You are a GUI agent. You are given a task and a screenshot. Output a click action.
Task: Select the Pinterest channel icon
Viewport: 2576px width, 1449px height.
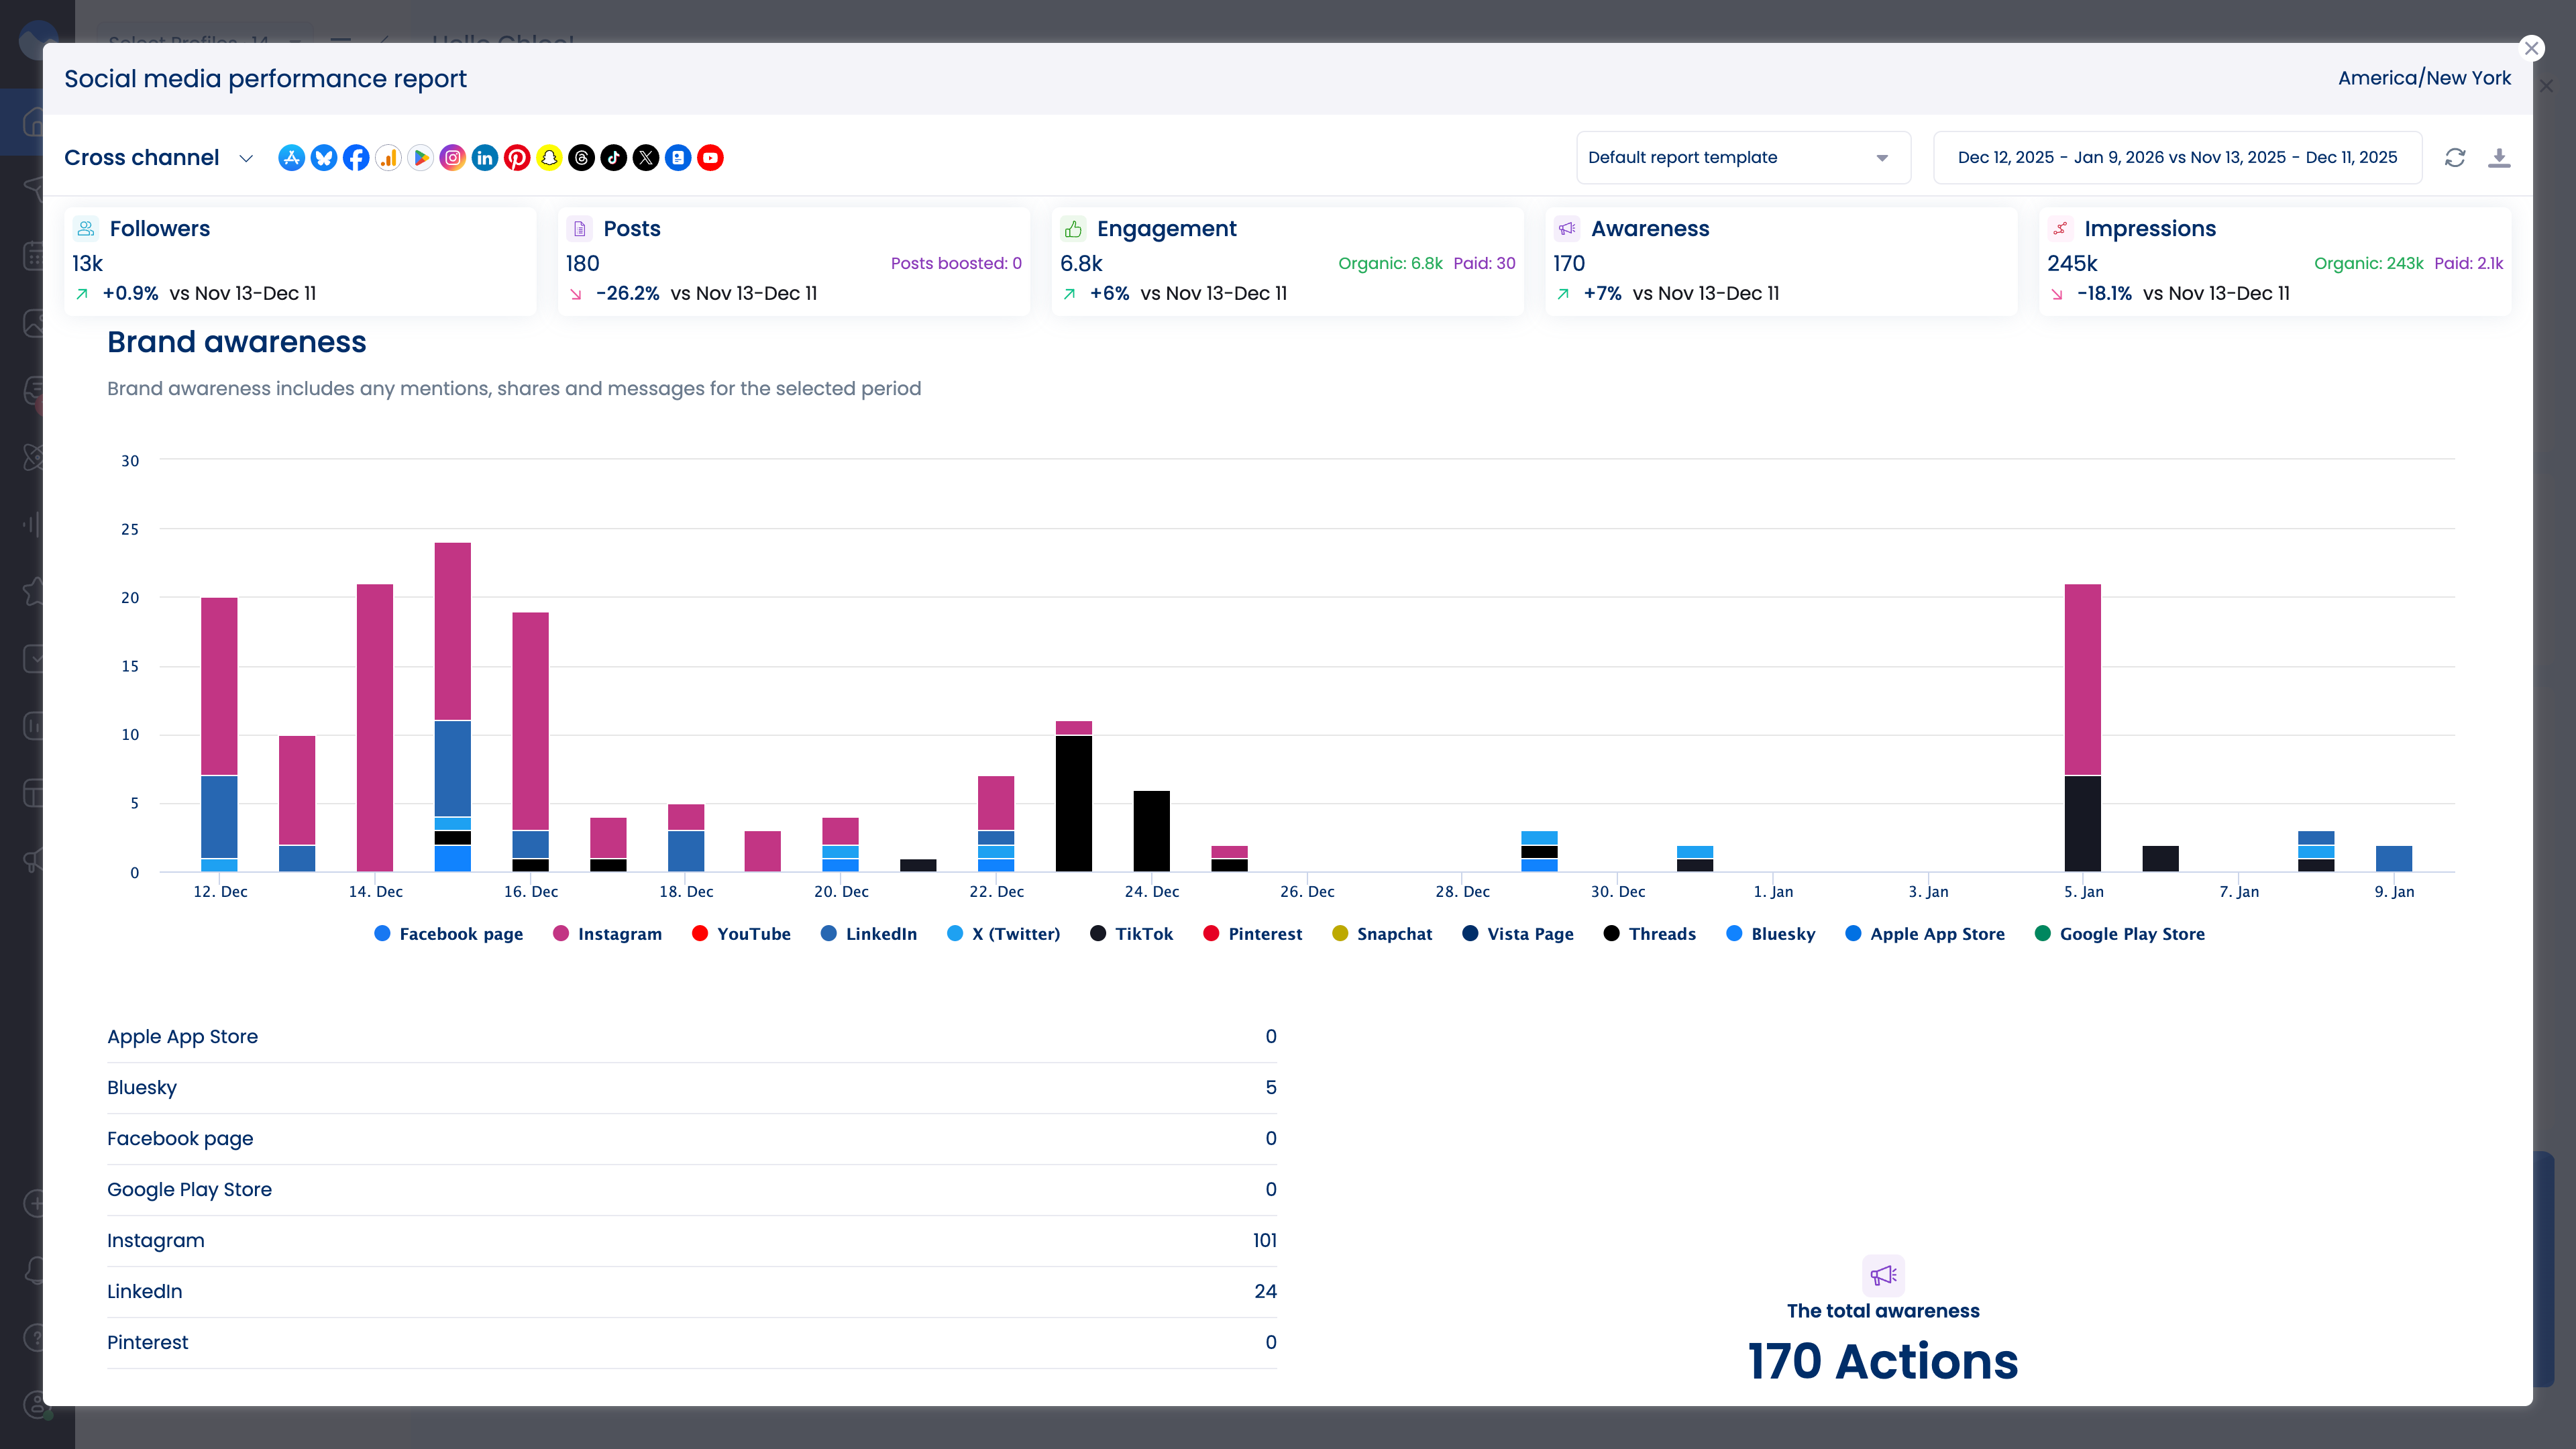[517, 157]
